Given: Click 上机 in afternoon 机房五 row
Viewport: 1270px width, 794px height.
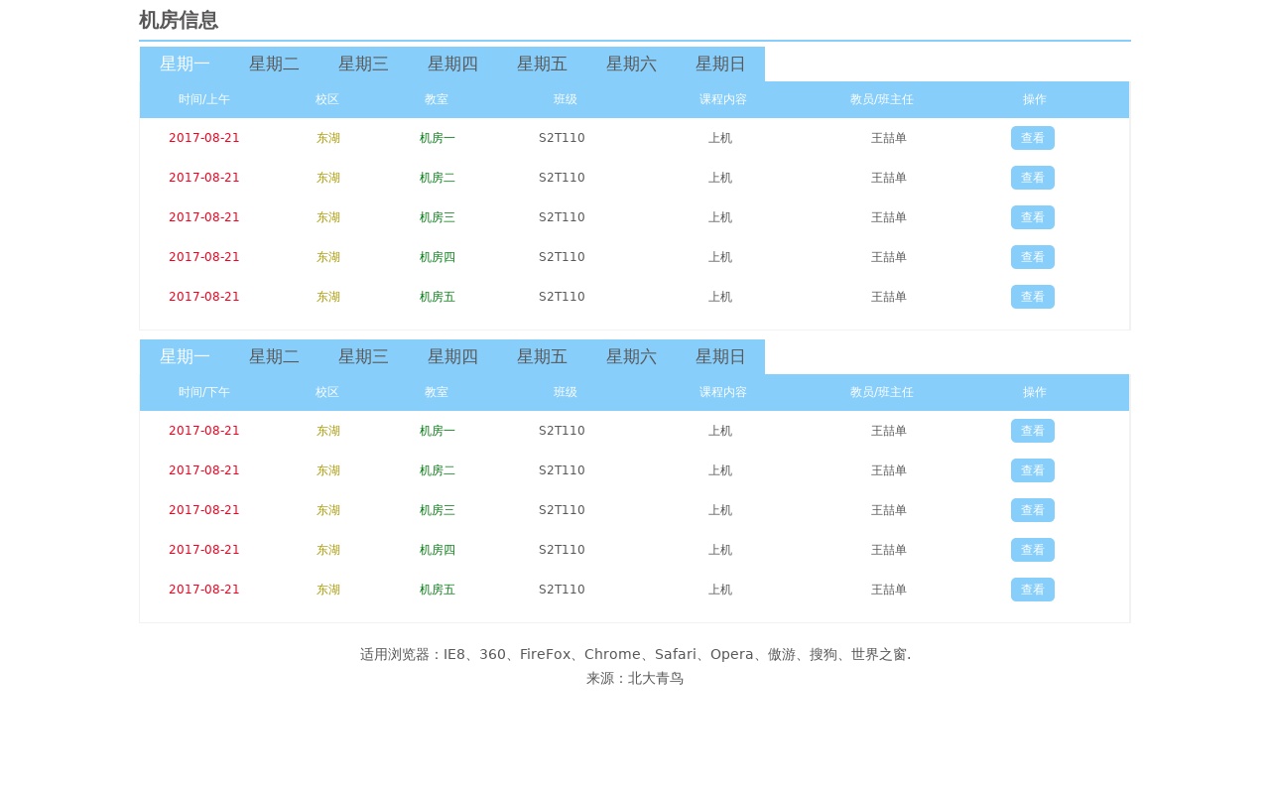Looking at the screenshot, I should pyautogui.click(x=720, y=590).
